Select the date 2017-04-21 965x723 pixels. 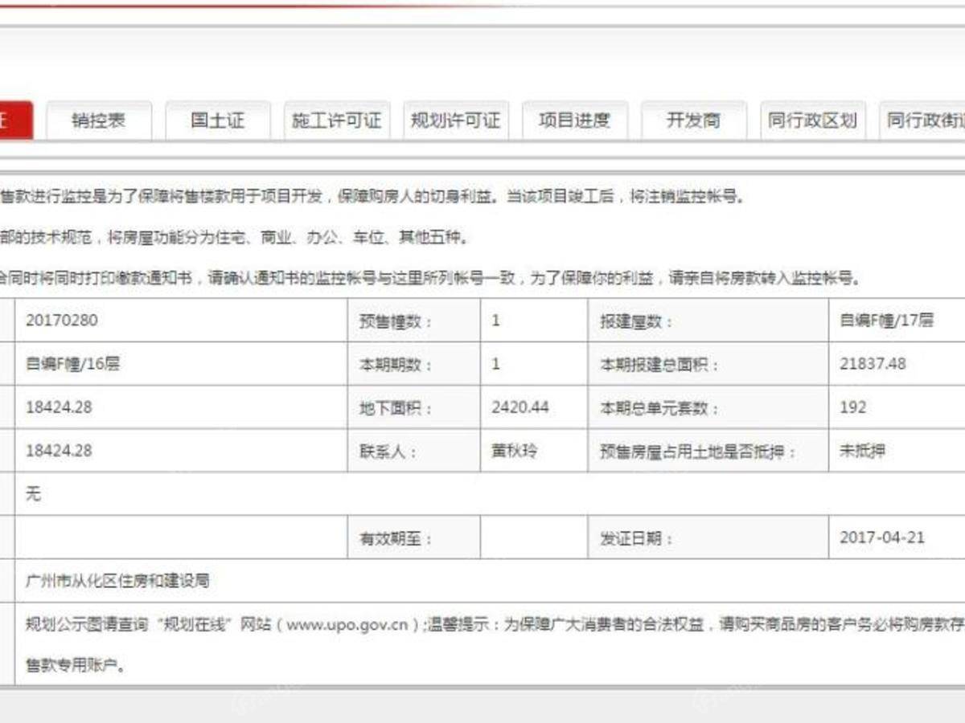click(x=882, y=537)
